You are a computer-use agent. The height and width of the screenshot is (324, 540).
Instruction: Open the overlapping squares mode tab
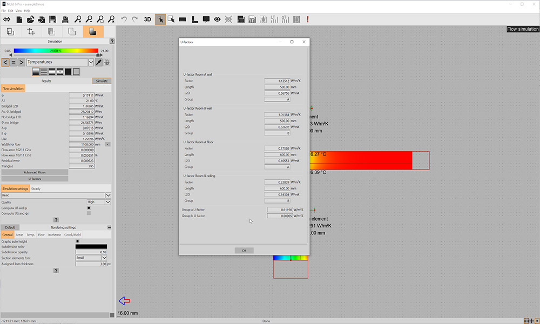click(x=10, y=32)
